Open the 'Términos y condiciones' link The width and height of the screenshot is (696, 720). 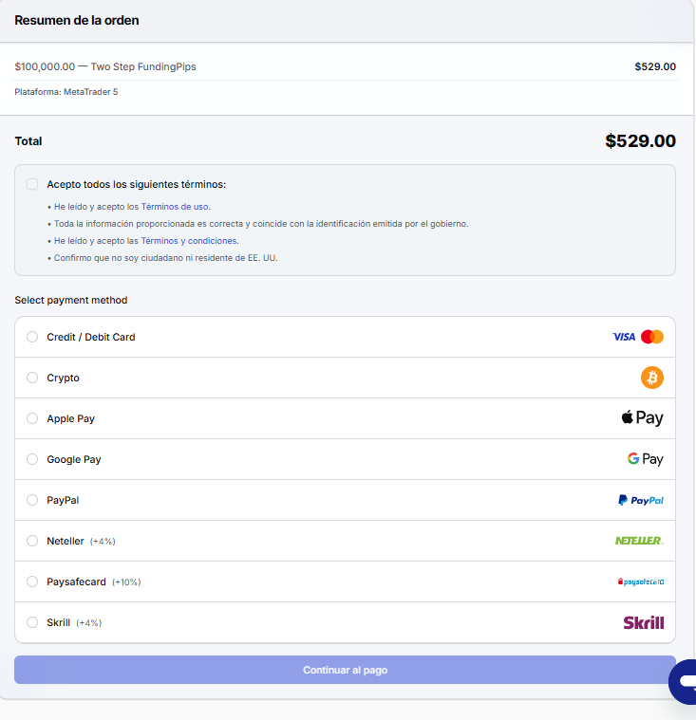[189, 241]
